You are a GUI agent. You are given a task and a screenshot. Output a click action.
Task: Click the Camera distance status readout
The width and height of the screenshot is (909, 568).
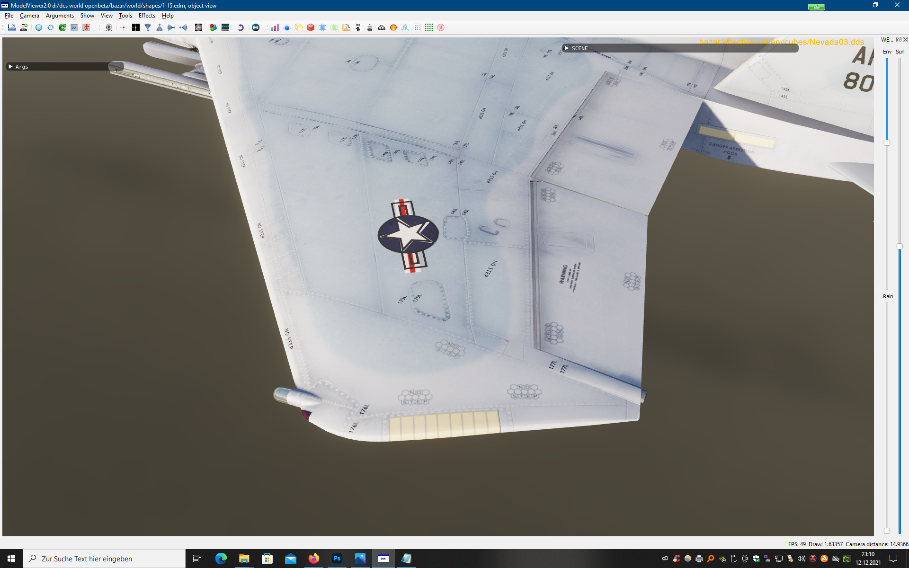click(x=877, y=544)
